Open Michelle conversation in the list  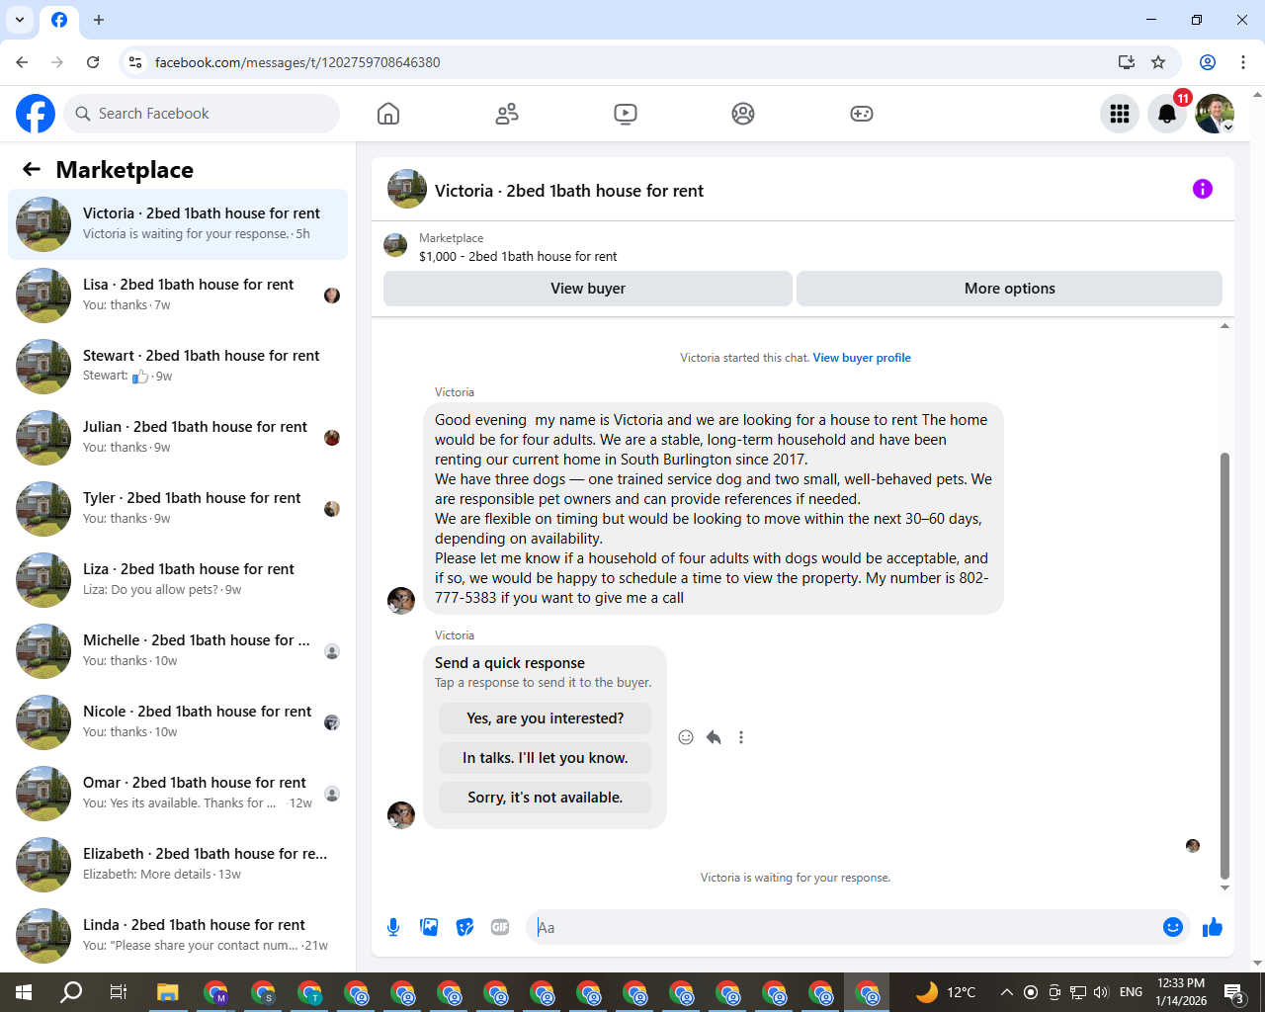tap(178, 651)
